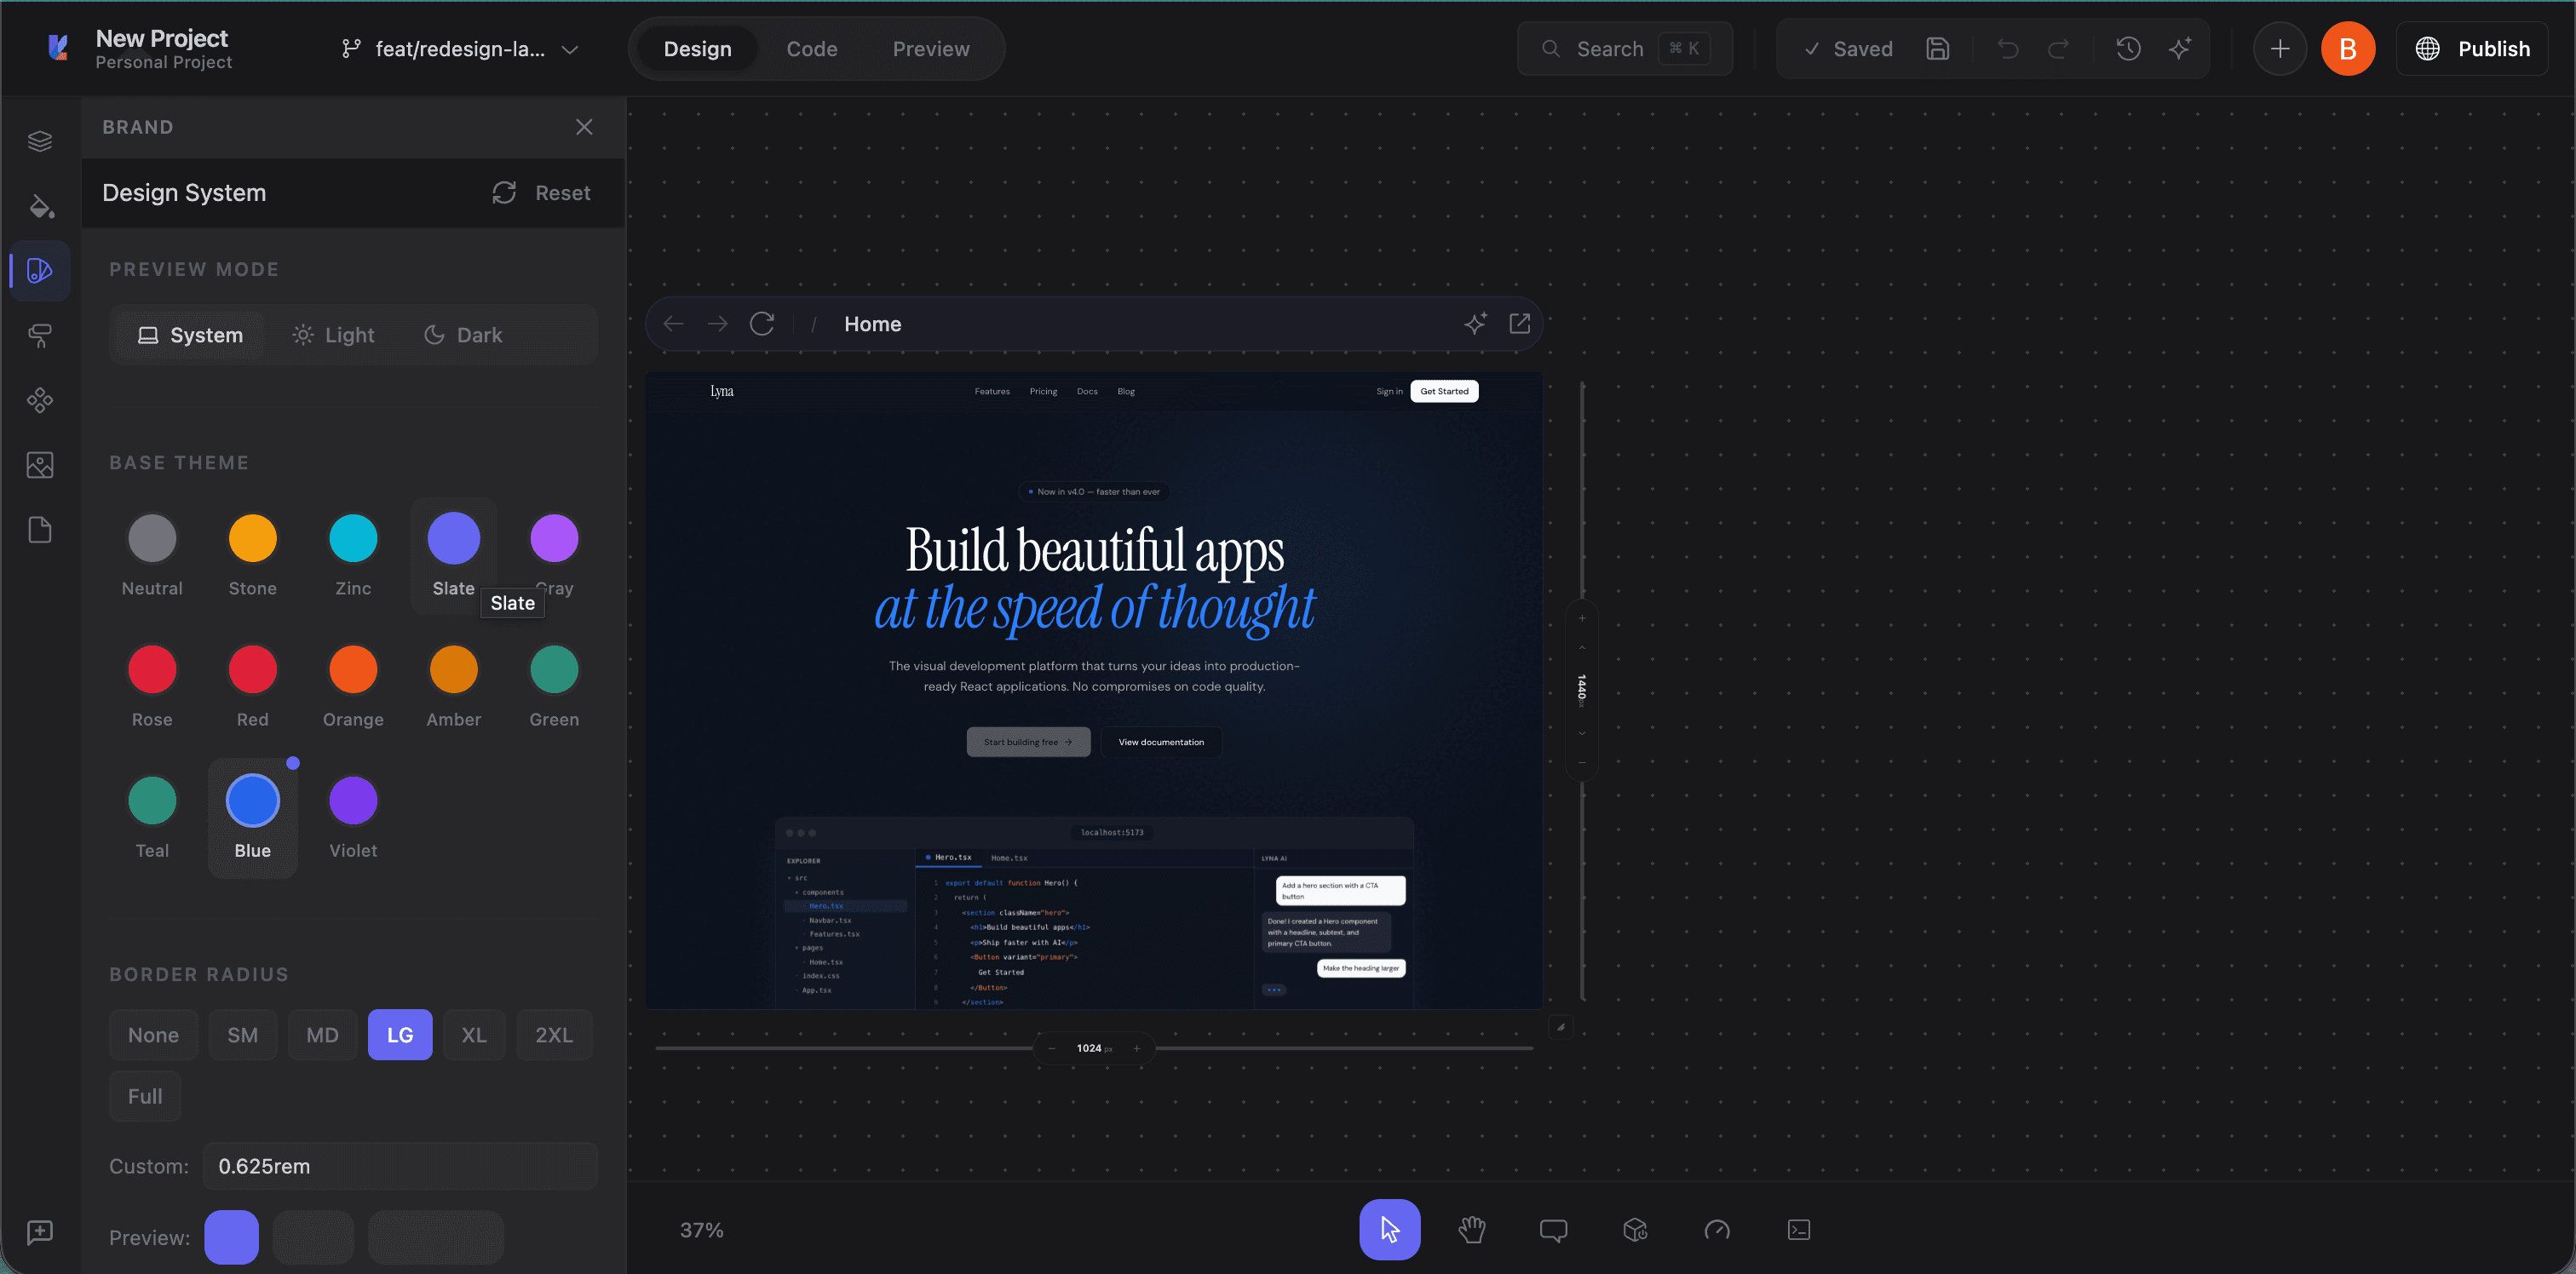Select the paint bucket icon in sidebar
This screenshot has height=1274, width=2576.
(40, 206)
